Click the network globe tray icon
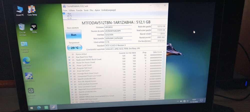Viewport: 250px width, 112px height. pos(184,101)
